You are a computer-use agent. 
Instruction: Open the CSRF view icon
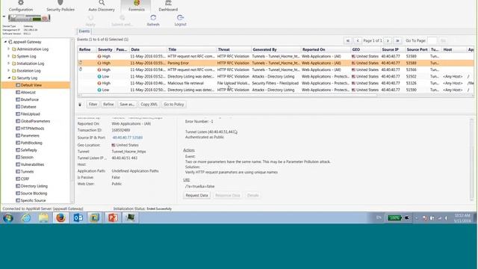18,179
